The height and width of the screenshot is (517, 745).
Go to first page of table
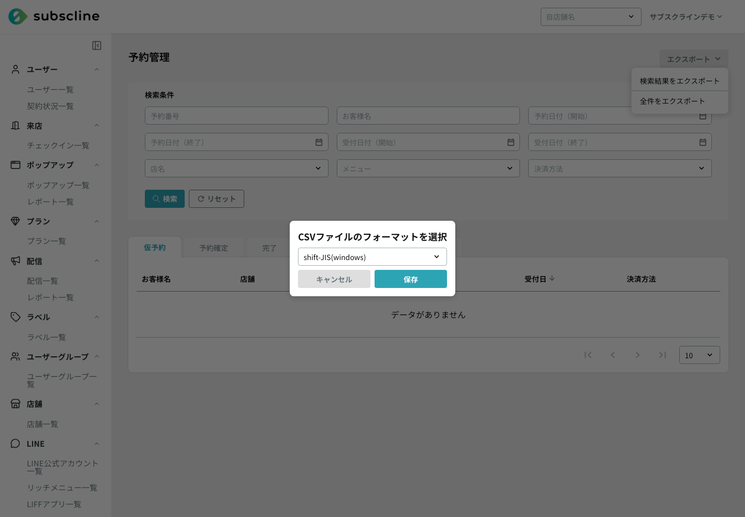588,355
